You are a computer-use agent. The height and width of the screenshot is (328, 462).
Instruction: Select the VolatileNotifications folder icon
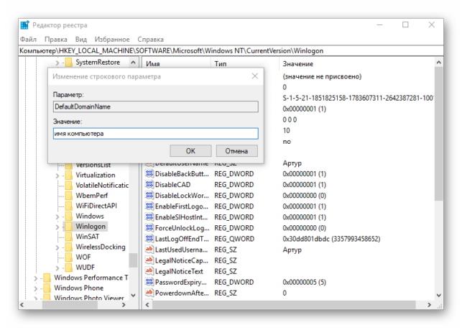tap(69, 186)
